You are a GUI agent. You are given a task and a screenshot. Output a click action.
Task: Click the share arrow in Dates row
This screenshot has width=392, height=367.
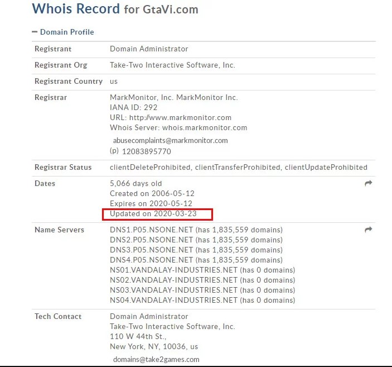pos(369,183)
